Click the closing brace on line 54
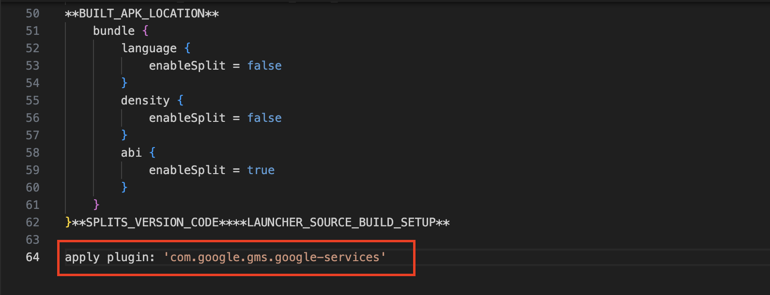This screenshot has width=770, height=295. point(124,83)
